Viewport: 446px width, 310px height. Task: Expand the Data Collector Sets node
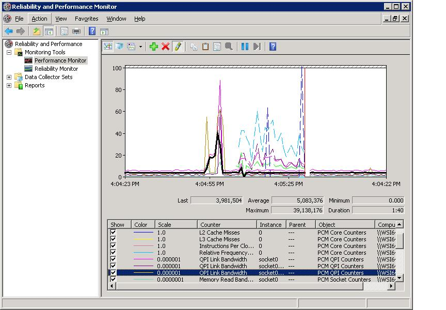[9, 77]
